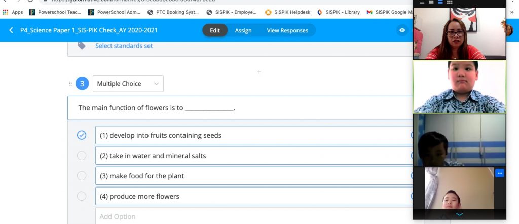Click the tag icon beside Select standards set

82,46
